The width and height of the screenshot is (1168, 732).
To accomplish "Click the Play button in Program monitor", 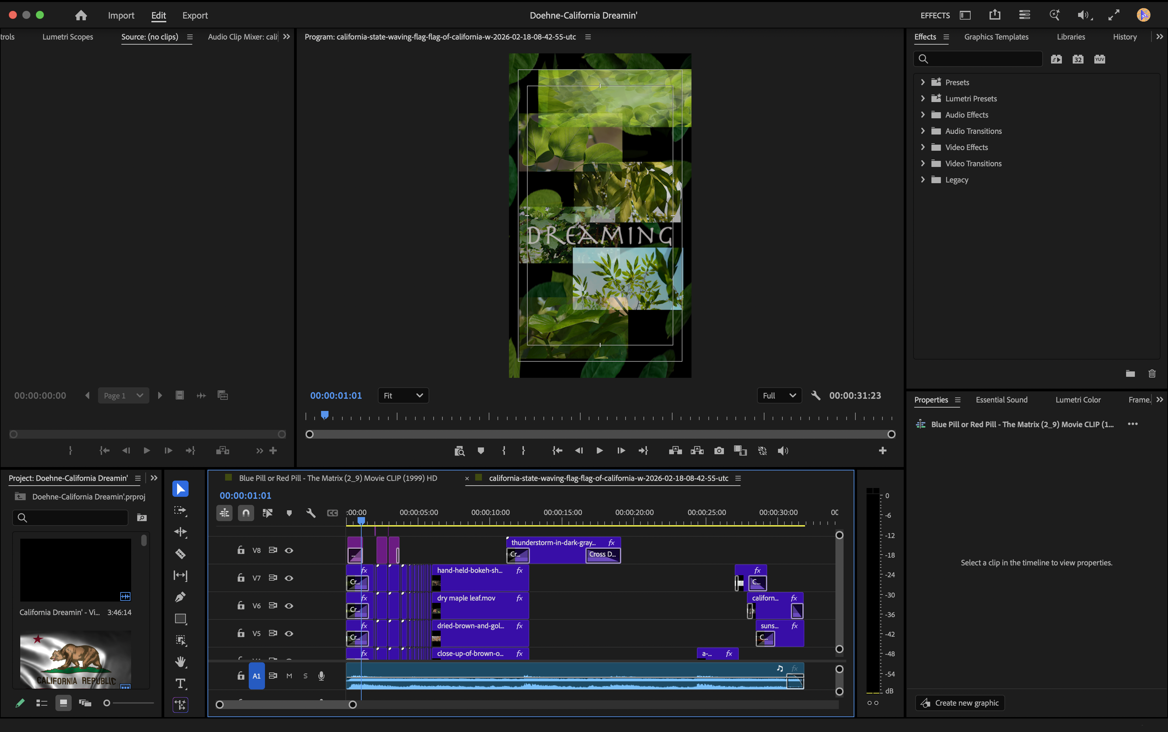I will (599, 451).
